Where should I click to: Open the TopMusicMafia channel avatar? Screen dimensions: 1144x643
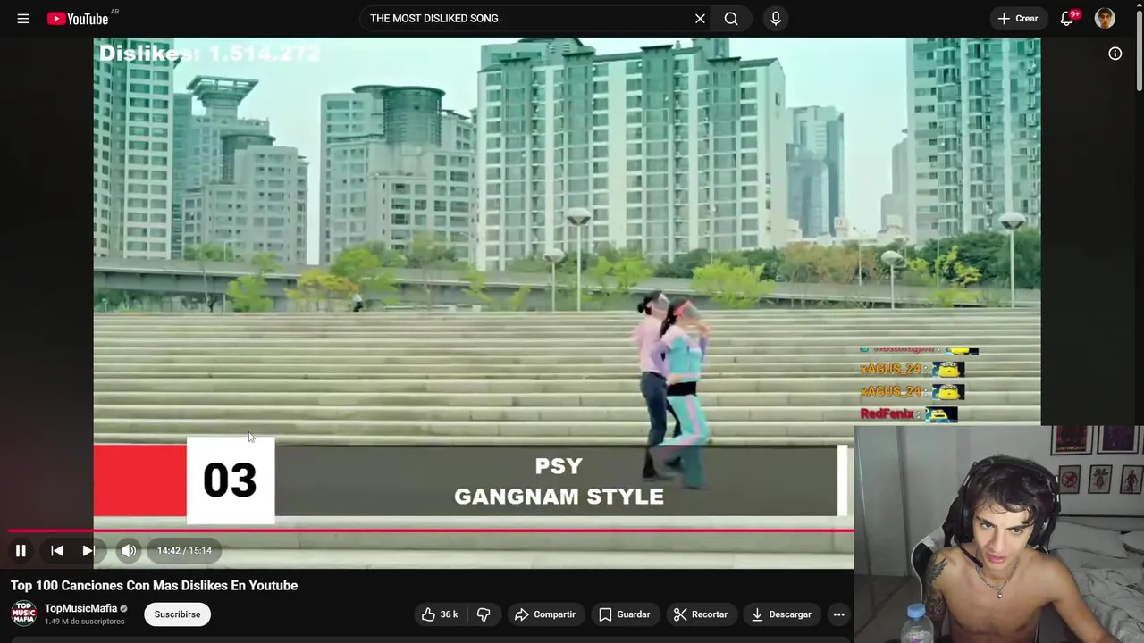point(23,614)
